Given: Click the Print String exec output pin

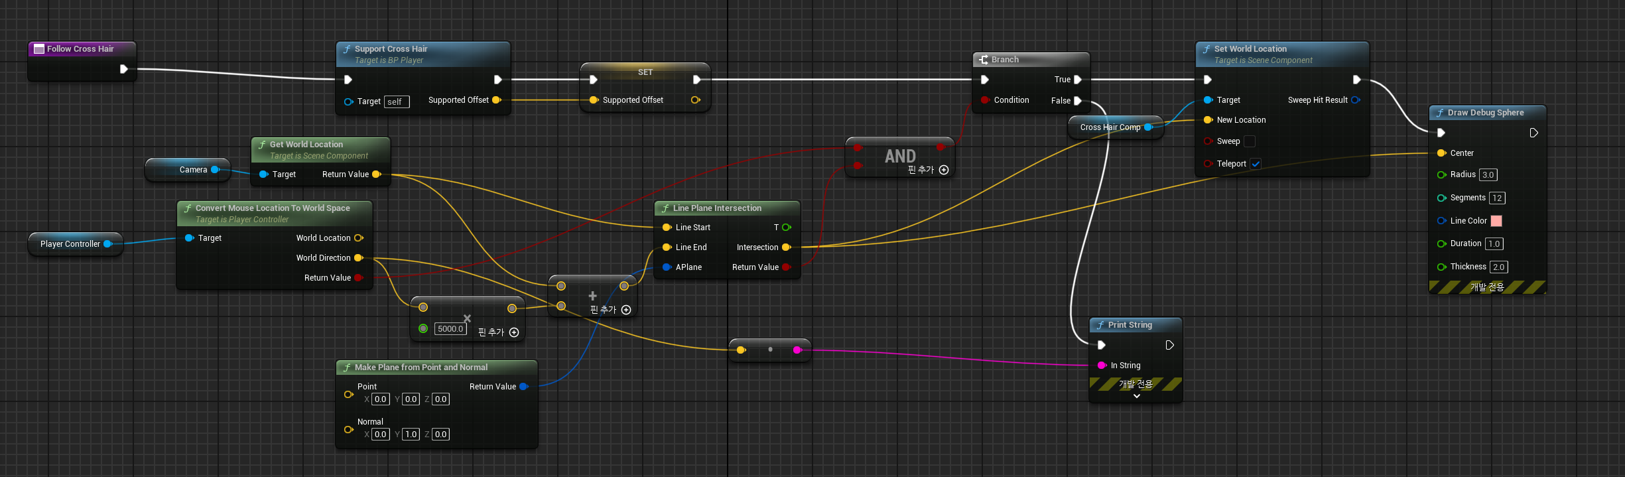Looking at the screenshot, I should 1170,345.
